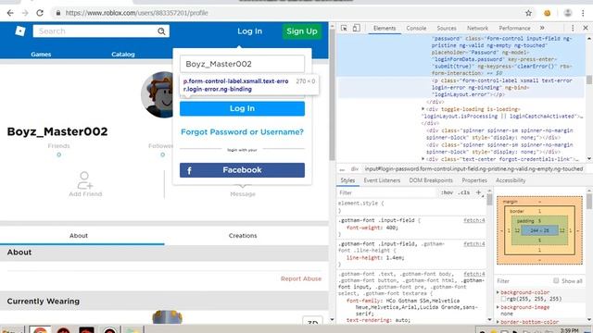Toggle the :hov element state button
Viewport: 593px width, 333px height.
pos(447,192)
